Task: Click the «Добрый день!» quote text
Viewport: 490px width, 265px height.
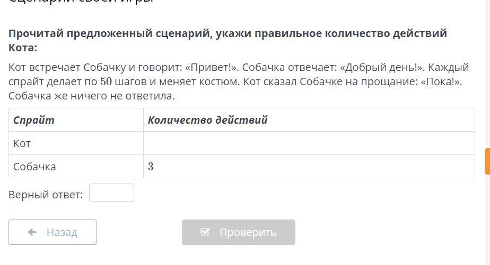Action: tap(381, 68)
